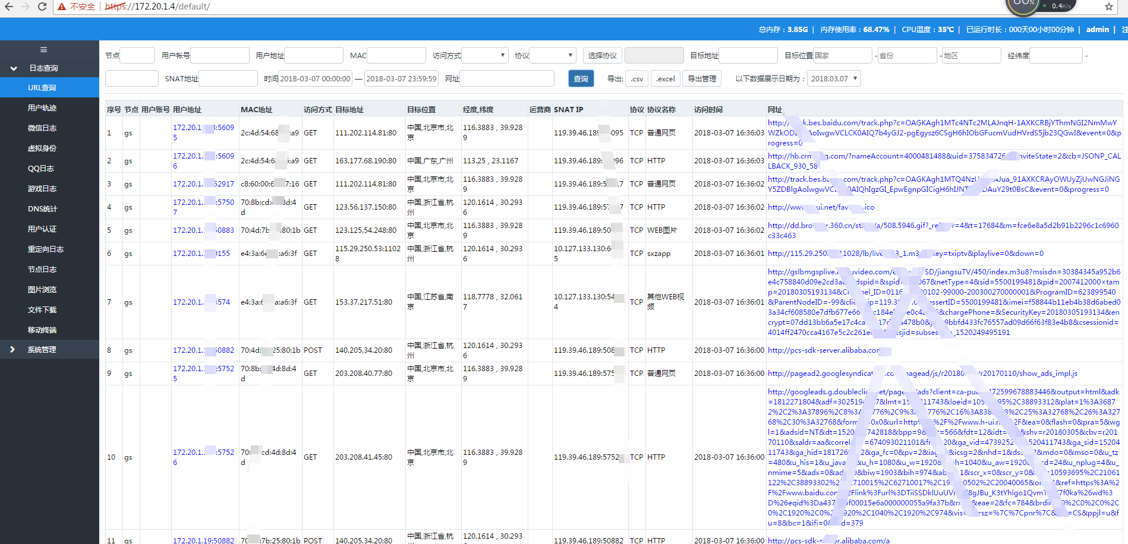Click the start time 2018-03-07 00:00:00 field

coord(316,78)
